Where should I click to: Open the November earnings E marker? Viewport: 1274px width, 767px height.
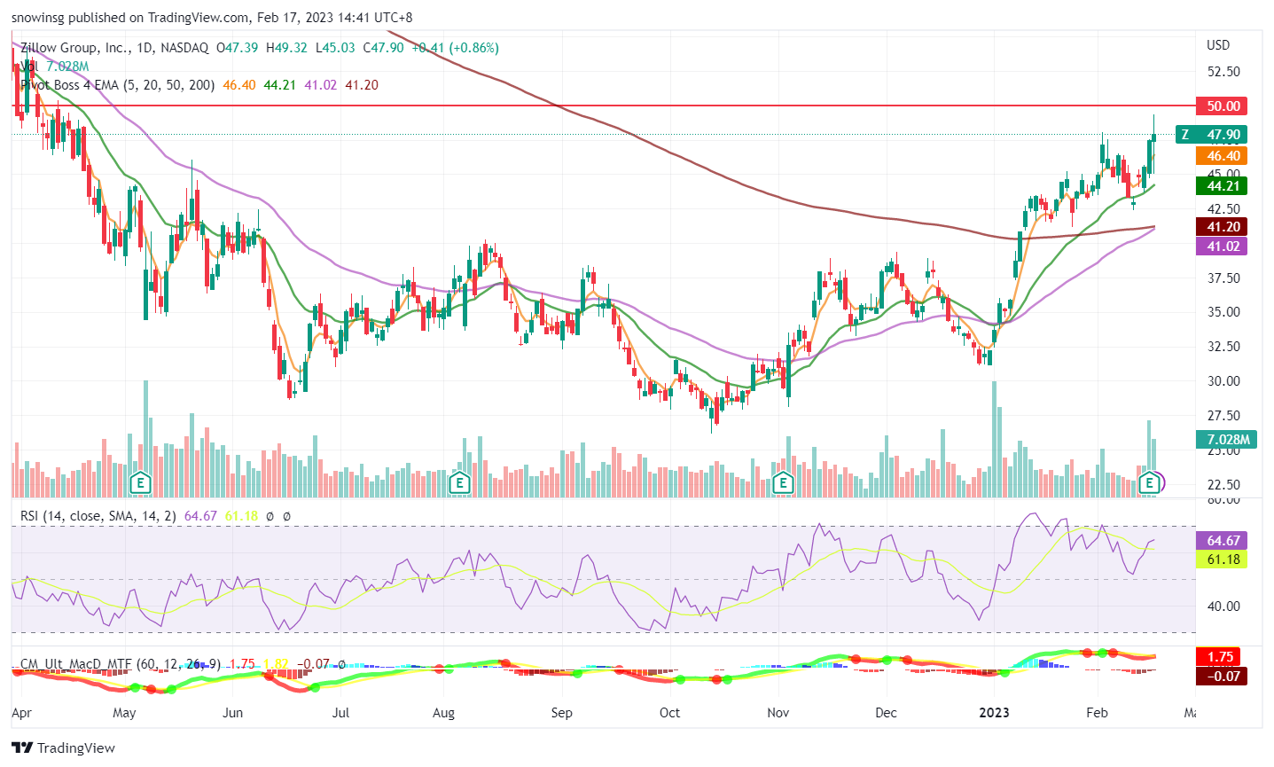click(783, 482)
